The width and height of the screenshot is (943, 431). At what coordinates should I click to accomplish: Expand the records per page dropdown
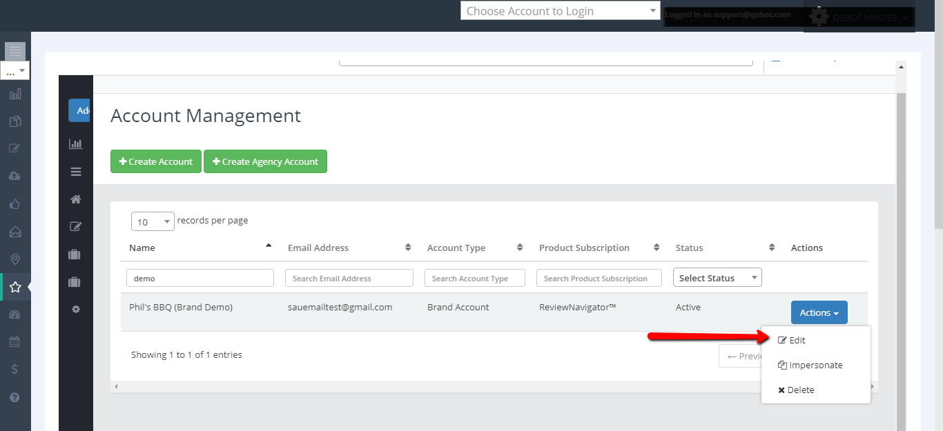pyautogui.click(x=153, y=221)
